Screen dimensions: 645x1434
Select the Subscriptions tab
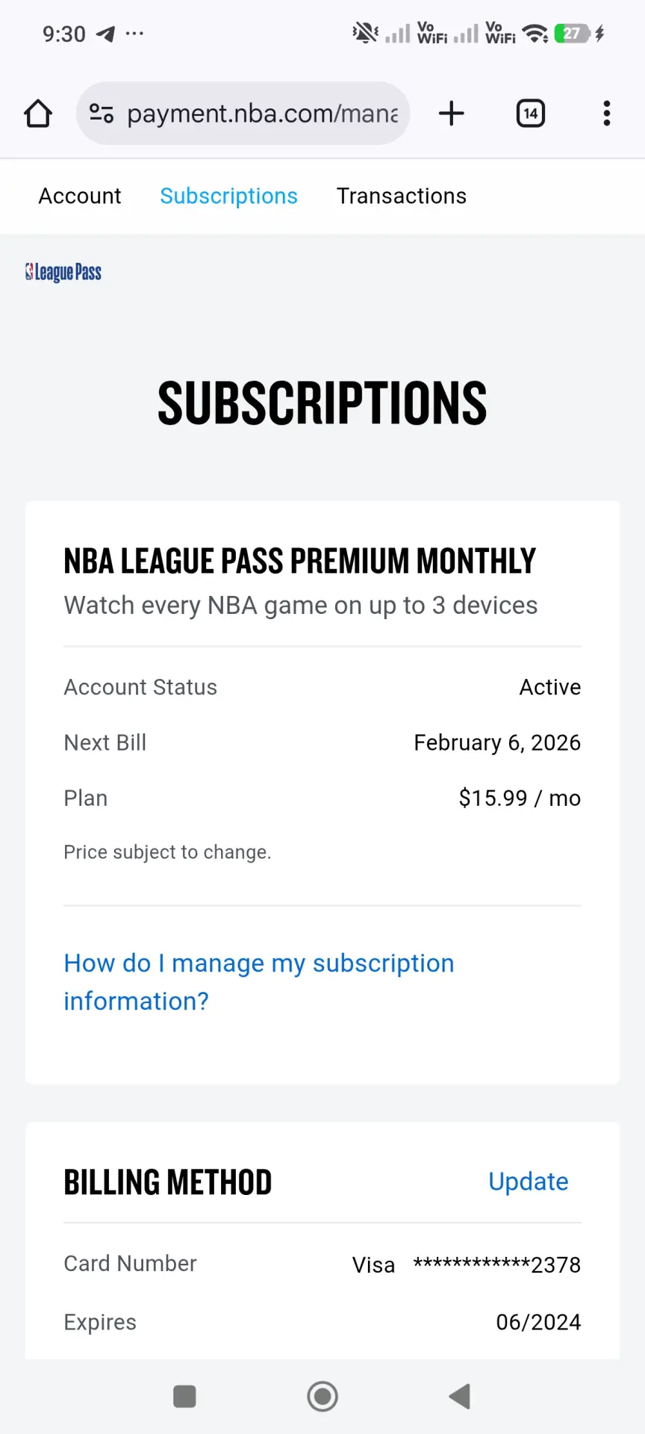tap(229, 196)
